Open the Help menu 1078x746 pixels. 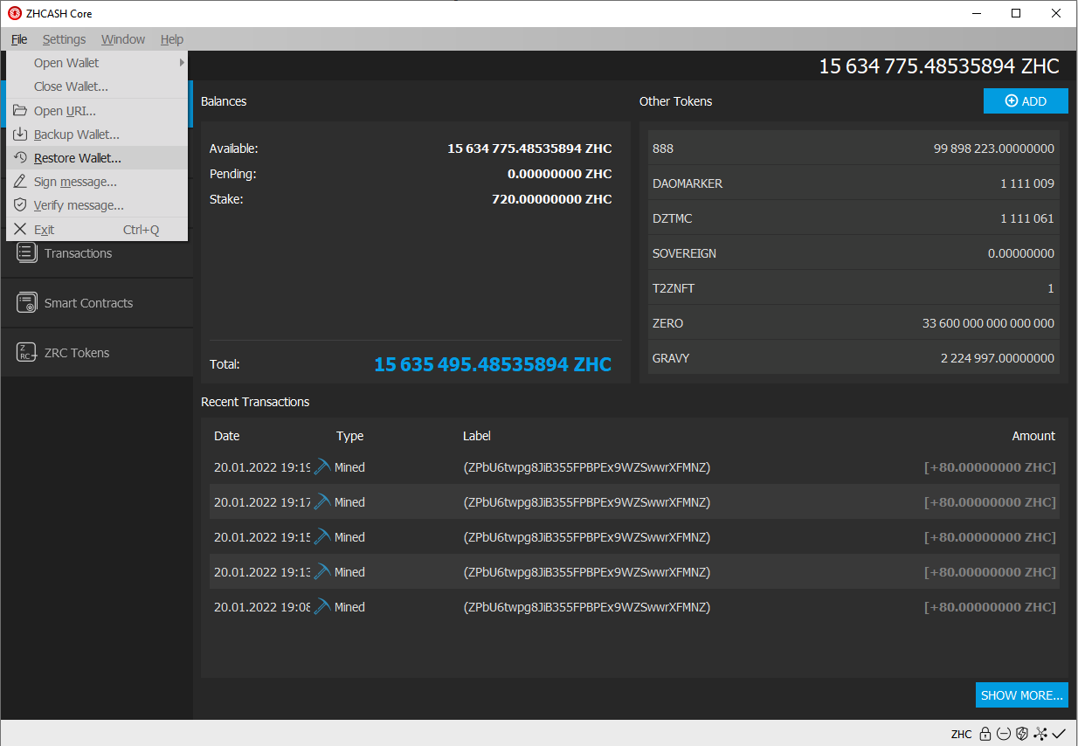[x=172, y=39]
